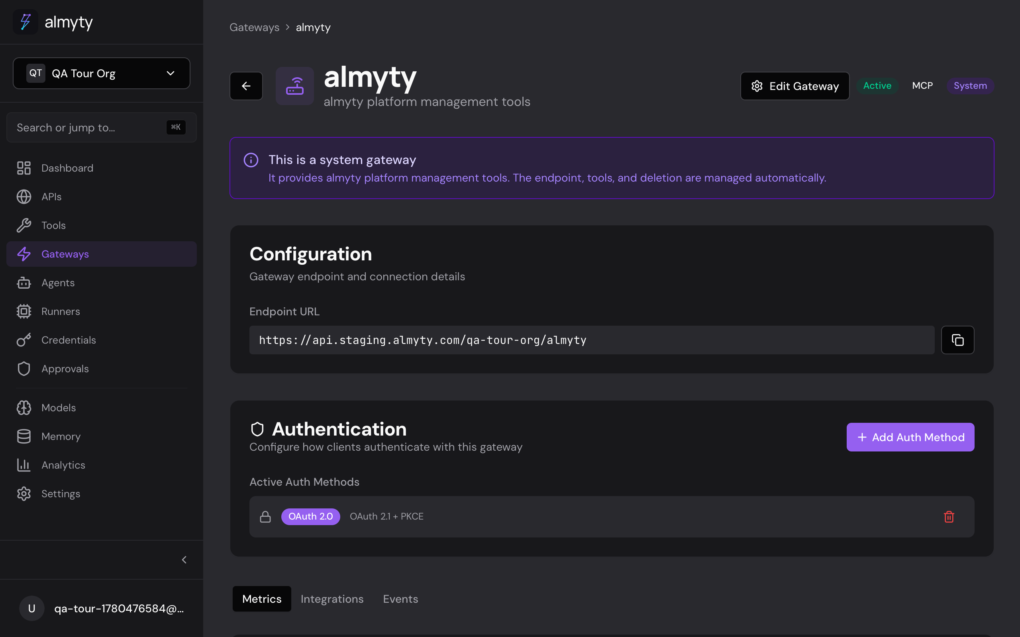Switch to the Integrations tab

pos(332,599)
